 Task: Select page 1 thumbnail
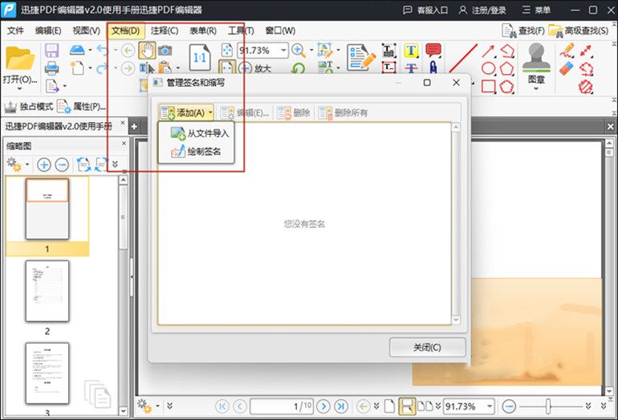[x=47, y=209]
